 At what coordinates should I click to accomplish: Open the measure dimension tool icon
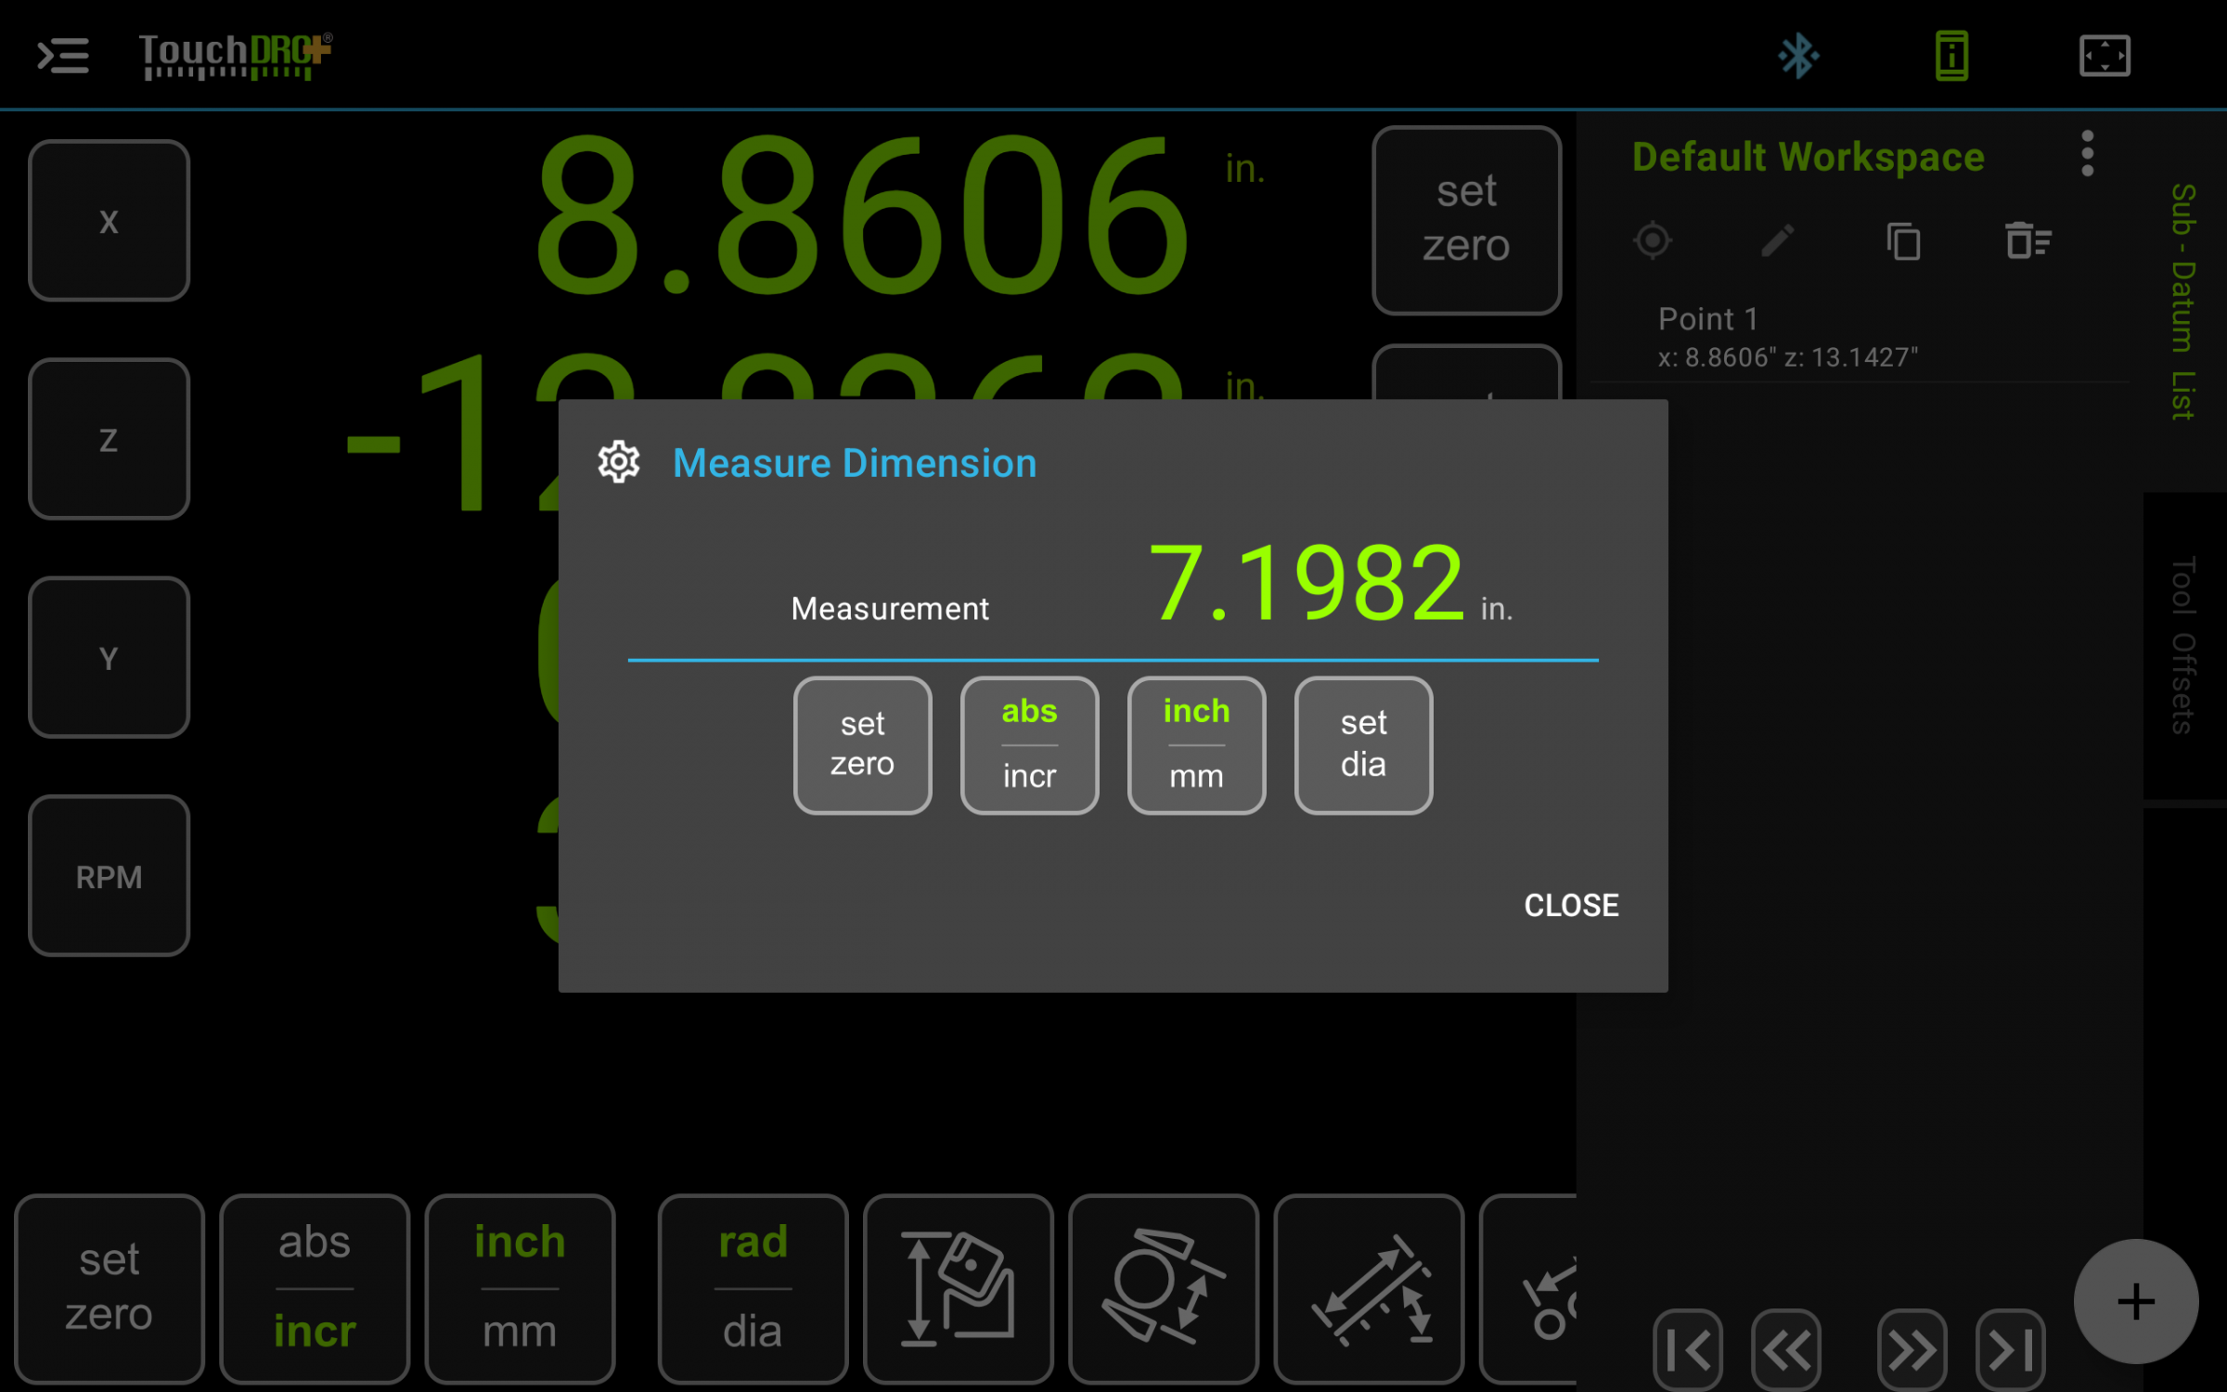pos(1369,1288)
